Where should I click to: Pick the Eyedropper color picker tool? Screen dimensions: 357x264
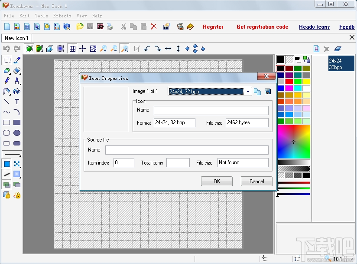pyautogui.click(x=17, y=60)
